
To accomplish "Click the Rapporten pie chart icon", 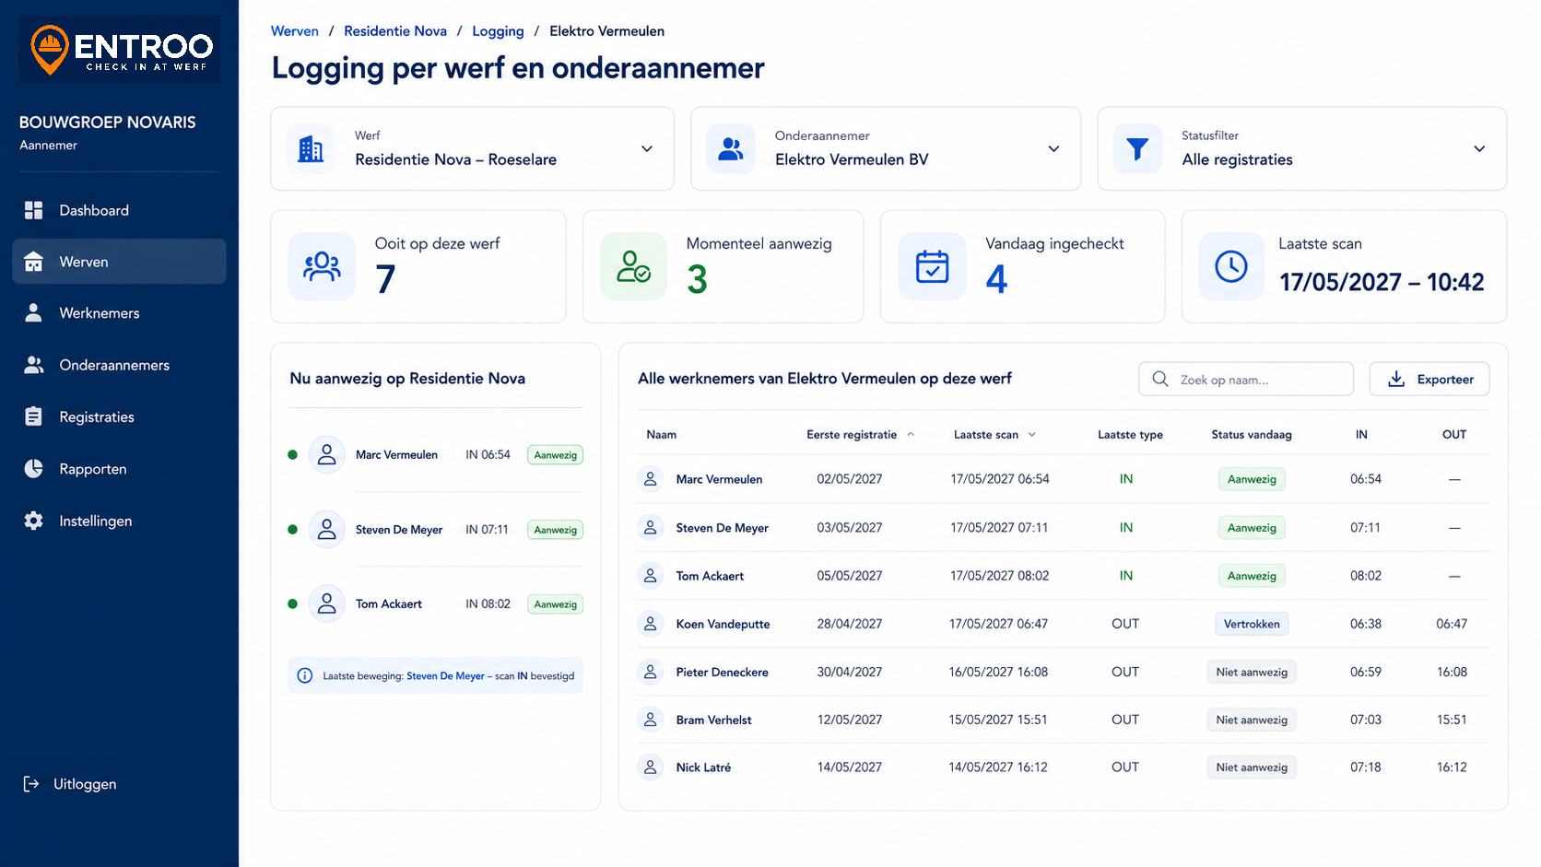I will [x=34, y=469].
